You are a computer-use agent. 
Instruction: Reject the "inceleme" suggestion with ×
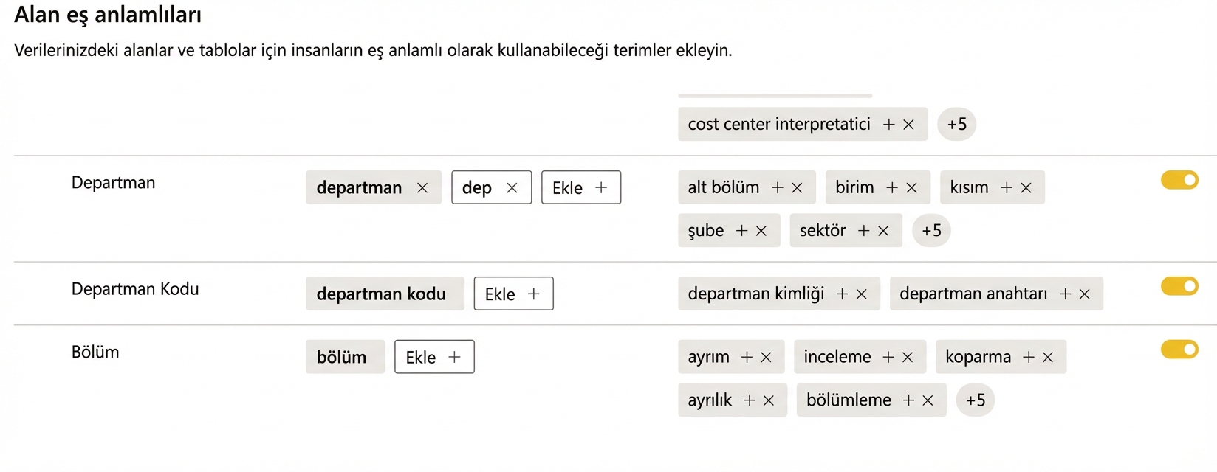point(908,356)
